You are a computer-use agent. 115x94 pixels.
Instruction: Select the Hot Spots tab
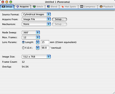click(x=69, y=7)
